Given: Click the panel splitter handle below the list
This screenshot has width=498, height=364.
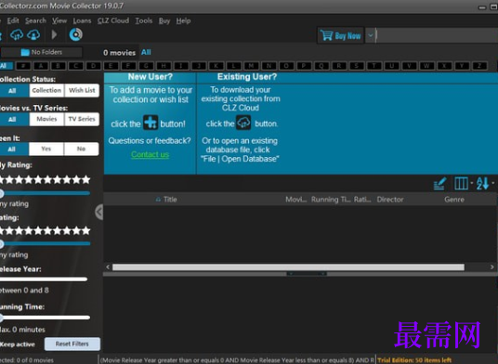Looking at the screenshot, I should [x=307, y=274].
